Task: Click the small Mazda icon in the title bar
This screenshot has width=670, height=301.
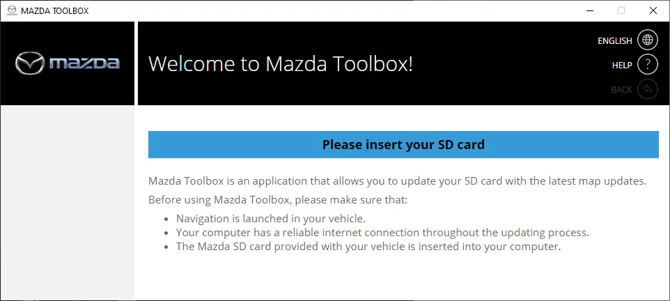Action: [x=11, y=10]
